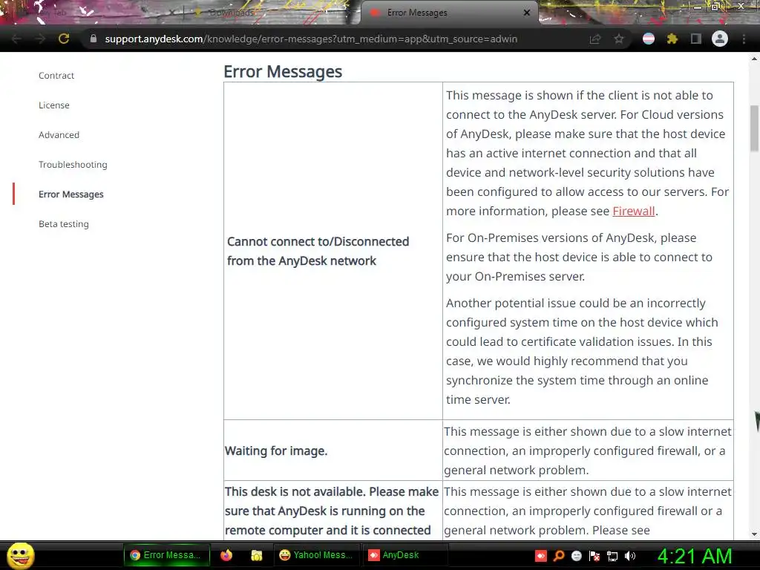Bookmark this page with the star icon

coord(619,39)
